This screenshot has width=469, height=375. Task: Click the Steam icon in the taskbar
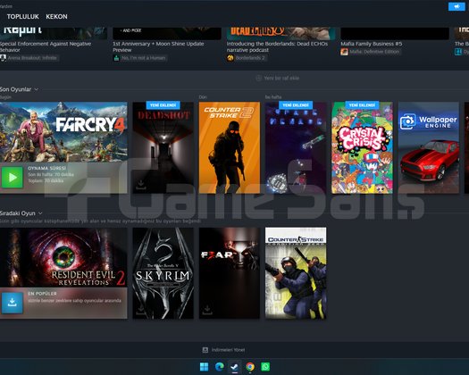[x=235, y=366]
